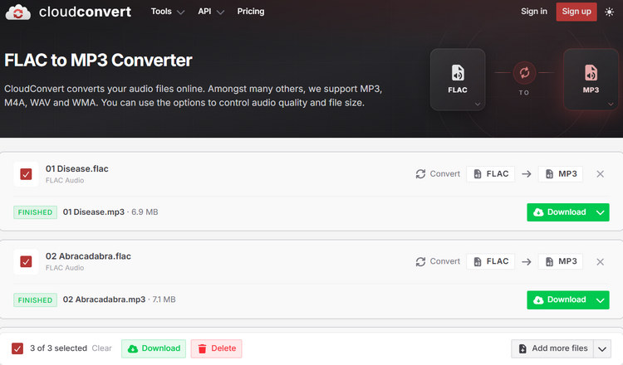Expand Add more files source dropdown arrow
This screenshot has width=623, height=365.
tap(602, 348)
